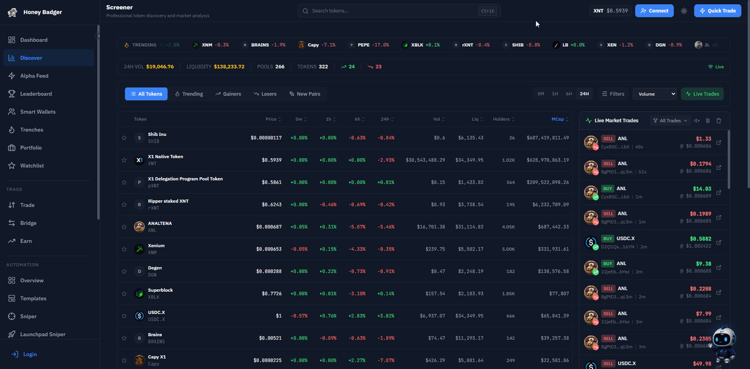The height and width of the screenshot is (369, 750).
Task: Open Alpha Feed in the sidebar
Action: point(50,76)
